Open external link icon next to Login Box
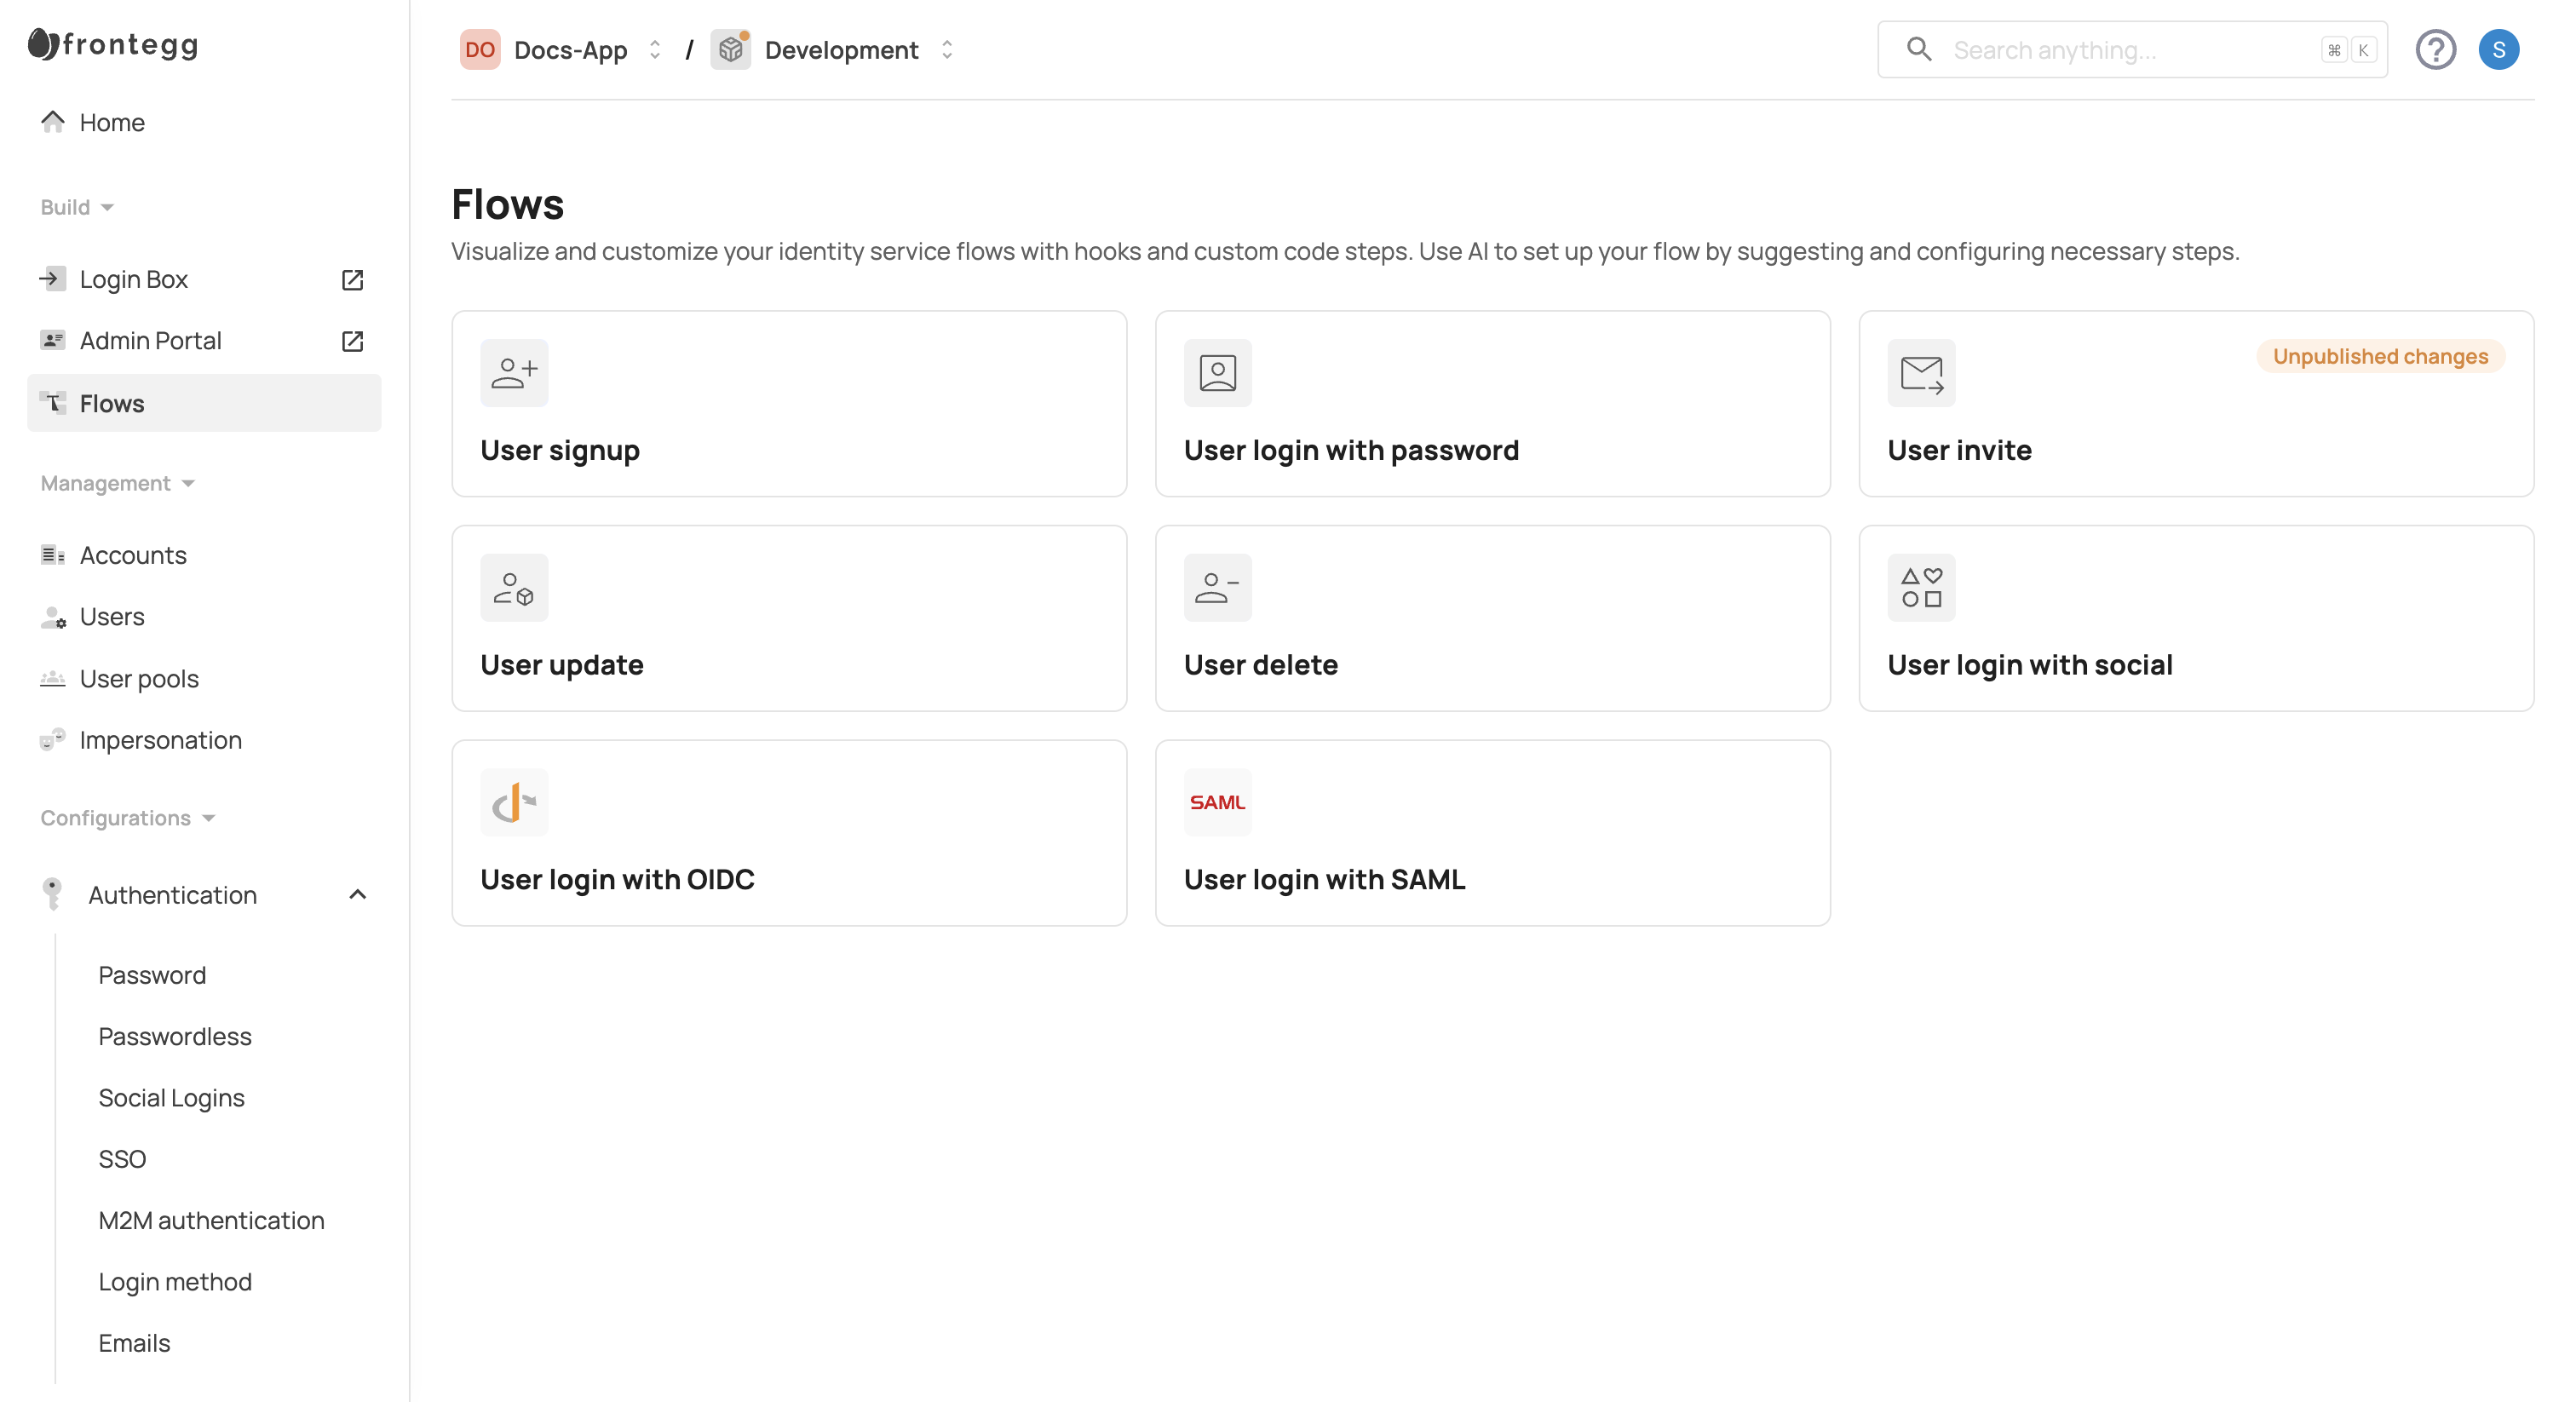The width and height of the screenshot is (2576, 1402). [x=352, y=279]
